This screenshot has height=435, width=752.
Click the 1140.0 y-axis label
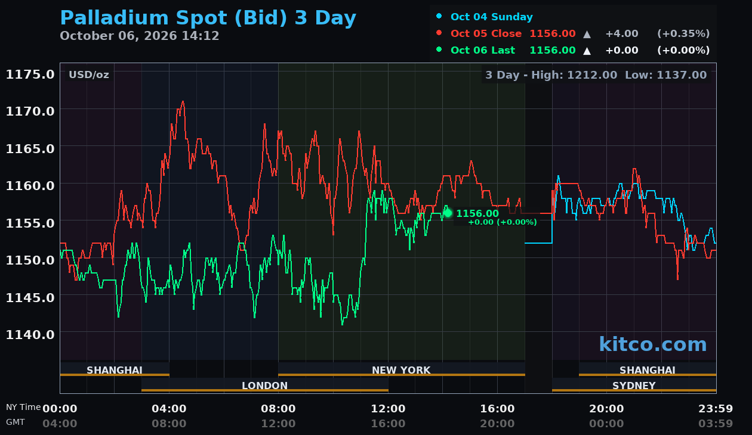[30, 334]
